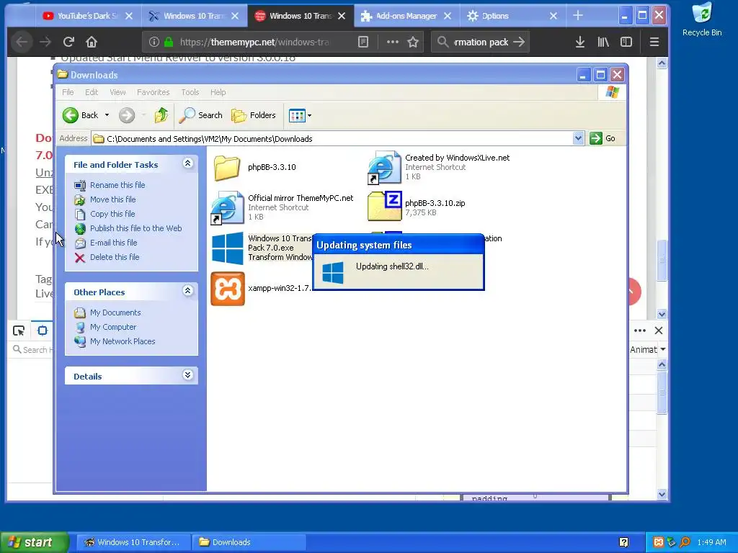Viewport: 738px width, 553px height.
Task: Click Move this file
Action: click(112, 199)
